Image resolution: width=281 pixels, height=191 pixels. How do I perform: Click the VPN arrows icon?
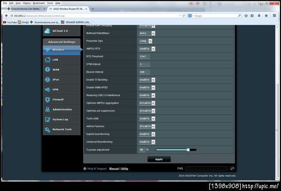pos(47,90)
